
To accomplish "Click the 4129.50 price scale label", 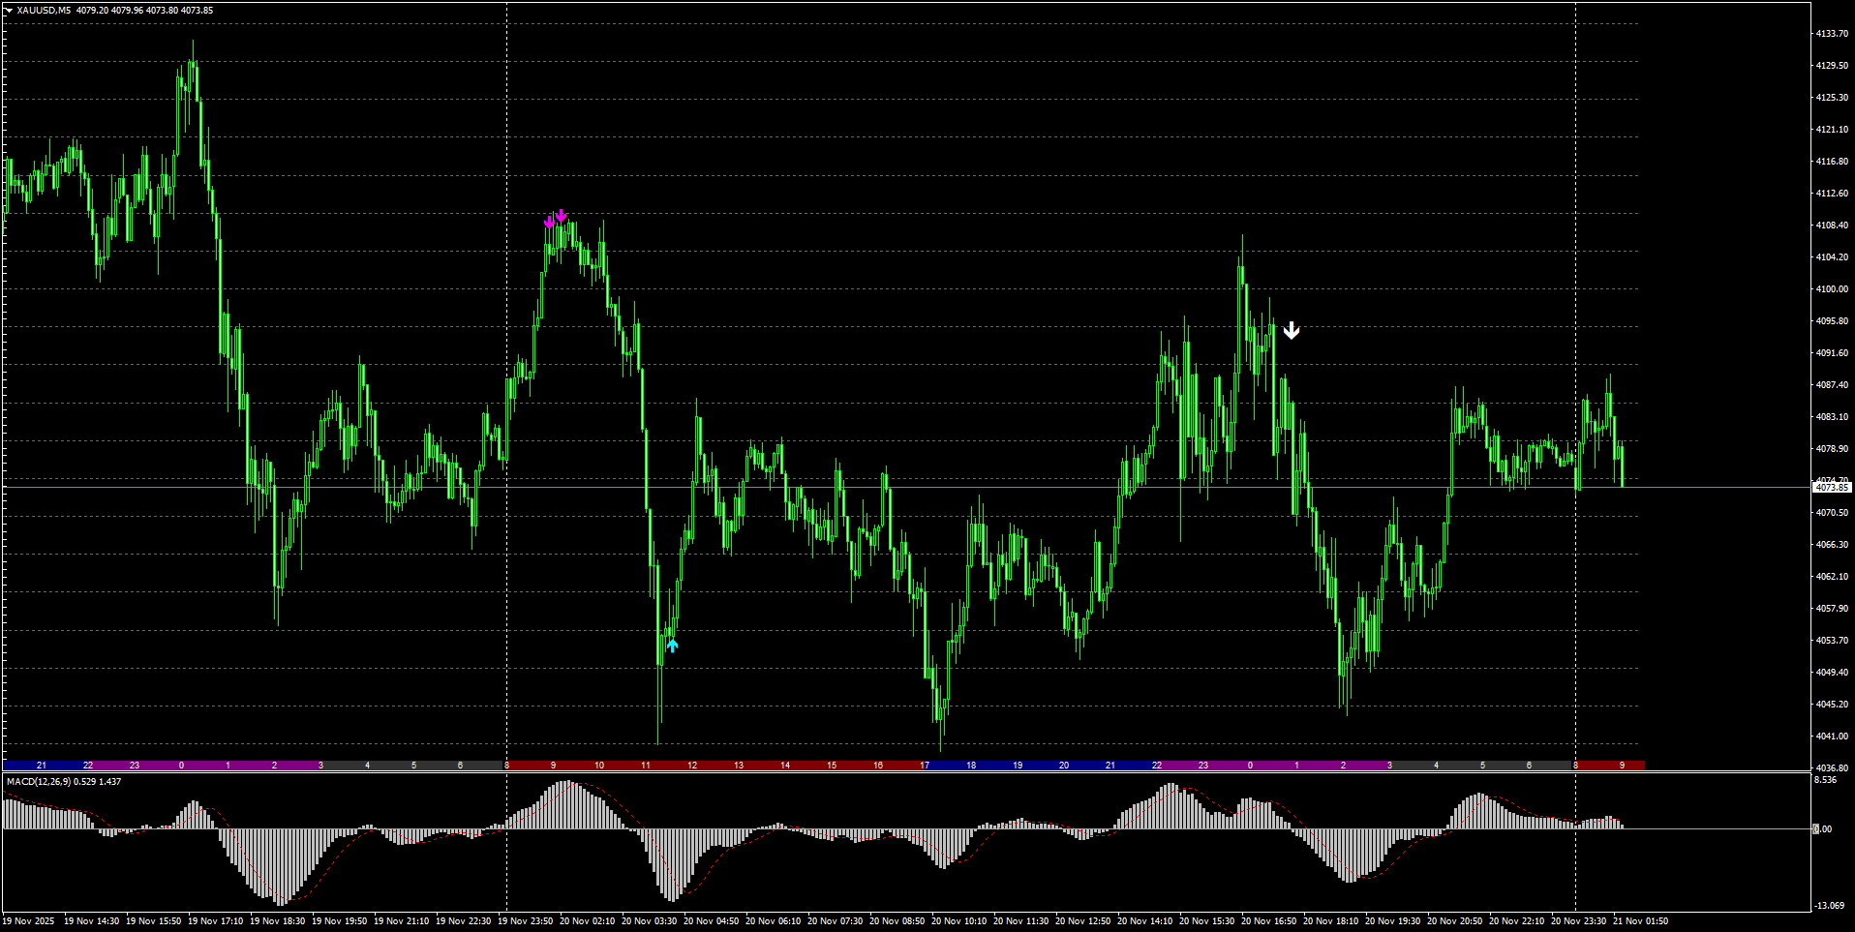I will pyautogui.click(x=1832, y=66).
